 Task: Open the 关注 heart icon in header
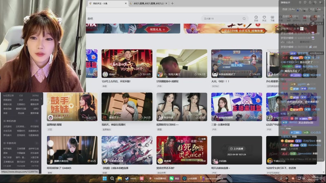pos(264,17)
